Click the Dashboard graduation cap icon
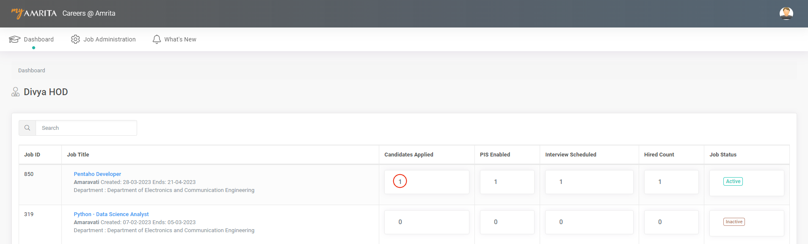Viewport: 808px width, 244px height. pyautogui.click(x=14, y=39)
